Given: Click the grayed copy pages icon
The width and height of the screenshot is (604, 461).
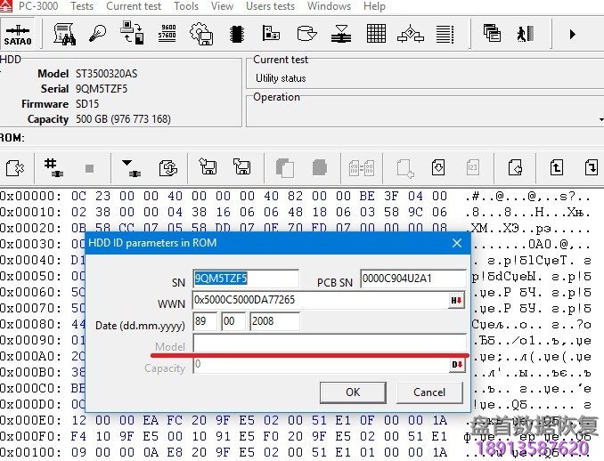Looking at the screenshot, I should [x=285, y=168].
